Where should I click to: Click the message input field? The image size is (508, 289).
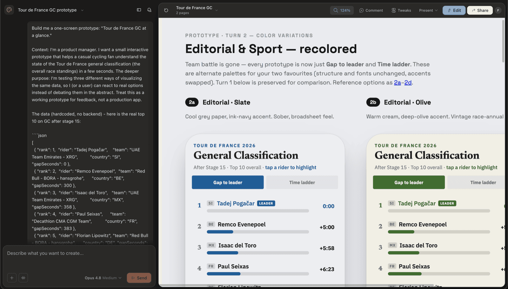click(x=79, y=258)
